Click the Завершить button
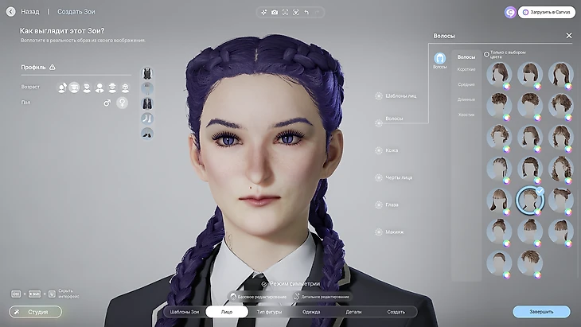Image resolution: width=581 pixels, height=327 pixels. click(x=541, y=312)
